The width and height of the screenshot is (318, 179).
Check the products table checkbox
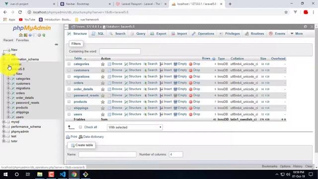pos(69,101)
